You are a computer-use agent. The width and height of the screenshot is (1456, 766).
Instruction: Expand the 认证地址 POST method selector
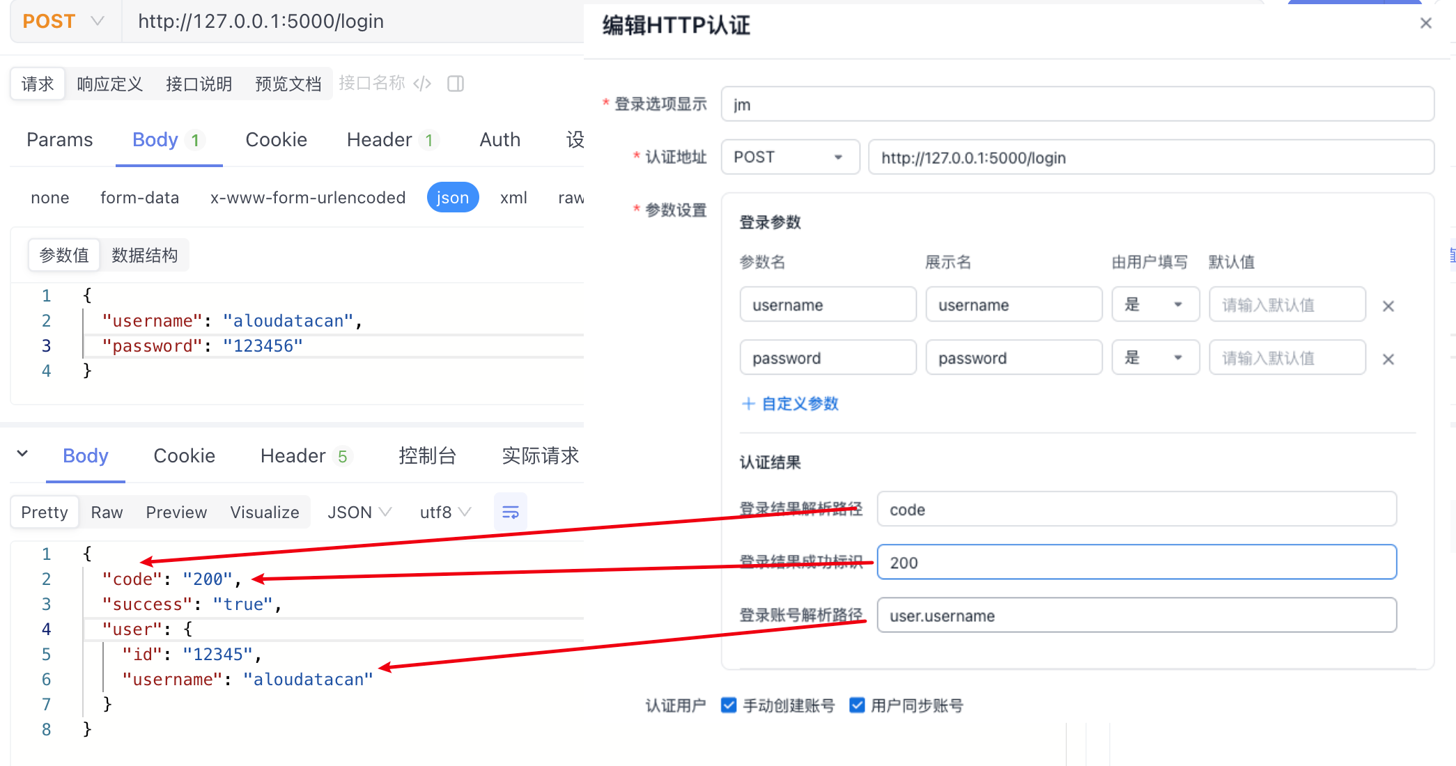coord(789,157)
